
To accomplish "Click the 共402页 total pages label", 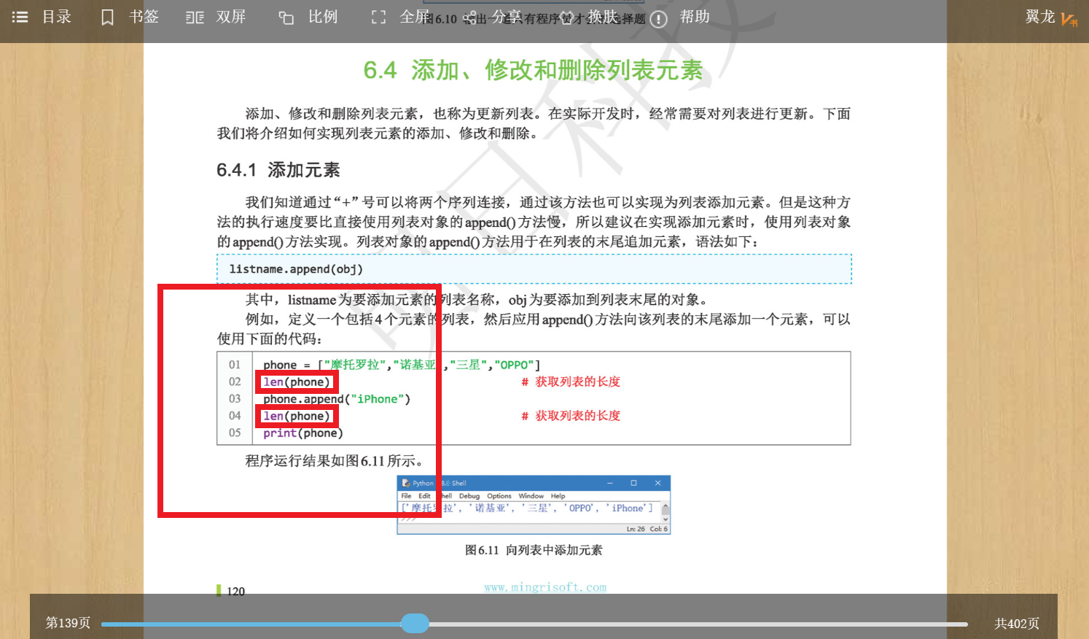I will 1017,624.
